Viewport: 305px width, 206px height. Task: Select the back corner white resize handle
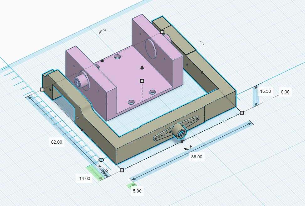(x=162, y=32)
